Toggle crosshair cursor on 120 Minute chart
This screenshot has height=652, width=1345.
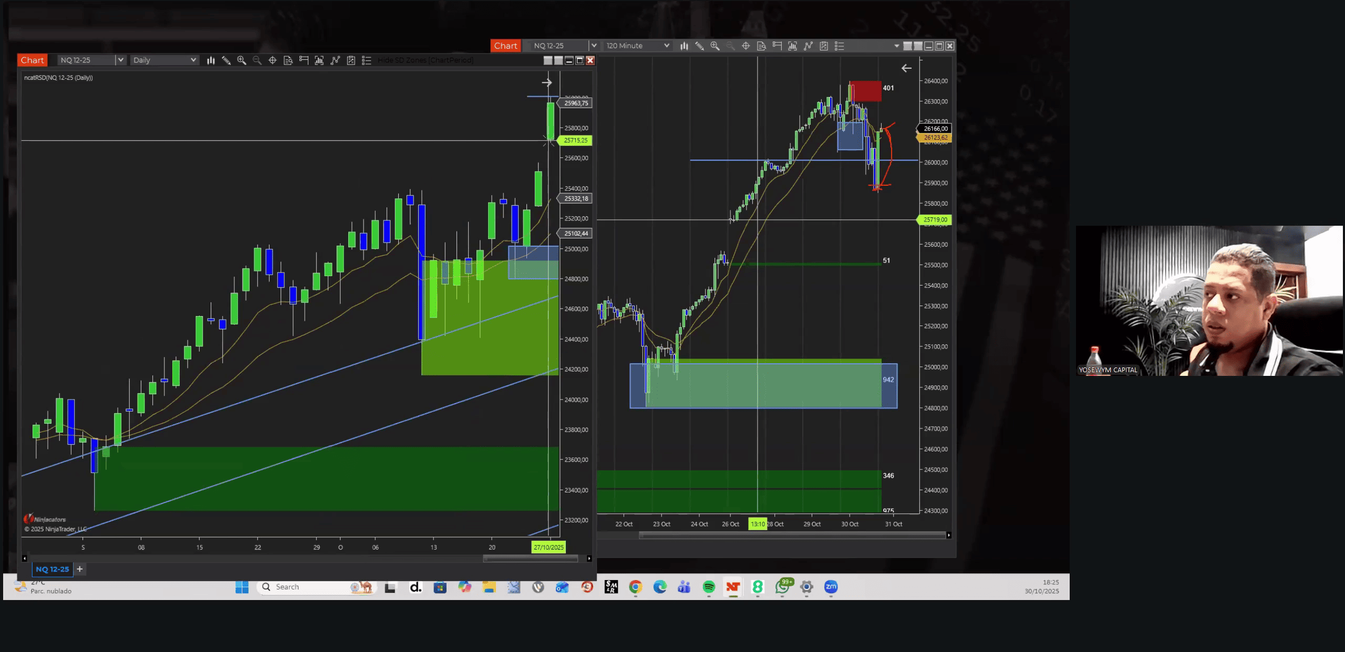[746, 46]
